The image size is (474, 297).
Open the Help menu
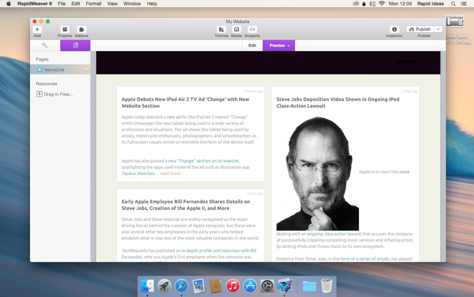click(152, 3)
